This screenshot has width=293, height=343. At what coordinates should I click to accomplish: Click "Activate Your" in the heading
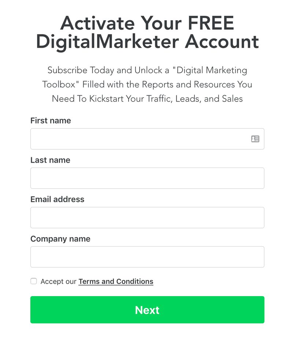click(x=121, y=23)
